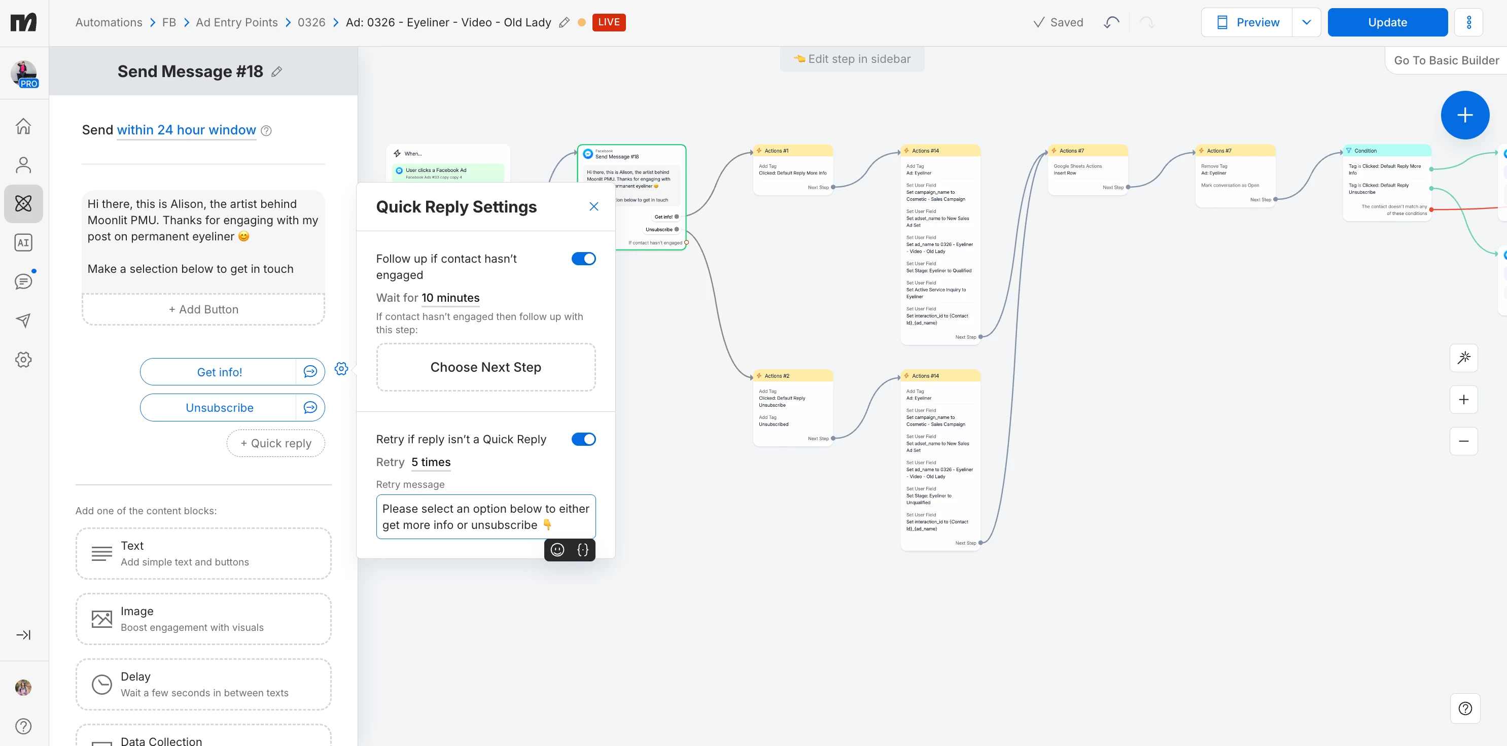Click the auto-arrange magic wand icon
1507x746 pixels.
(1463, 358)
